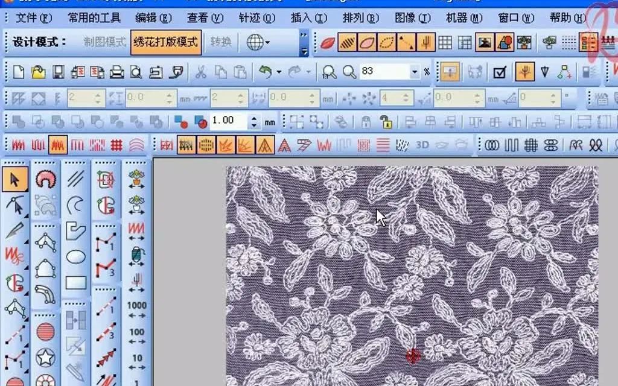Click the red crosshair marker on the lace image
Image resolution: width=618 pixels, height=386 pixels.
pos(413,356)
